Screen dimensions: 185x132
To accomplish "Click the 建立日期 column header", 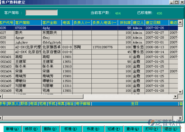I will tap(156, 23).
